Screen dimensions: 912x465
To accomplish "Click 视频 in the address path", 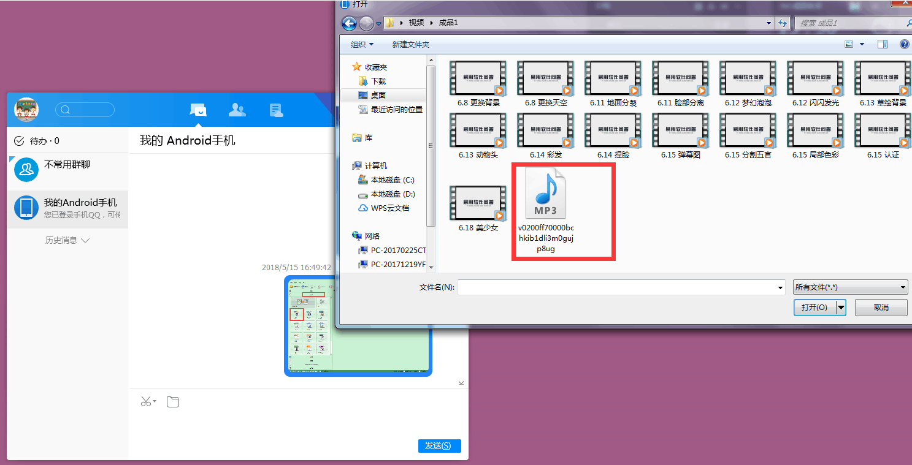I will tap(416, 23).
